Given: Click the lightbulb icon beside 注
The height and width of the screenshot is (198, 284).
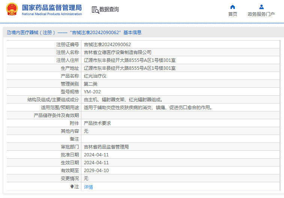Looking at the screenshot, I should point(72,186).
